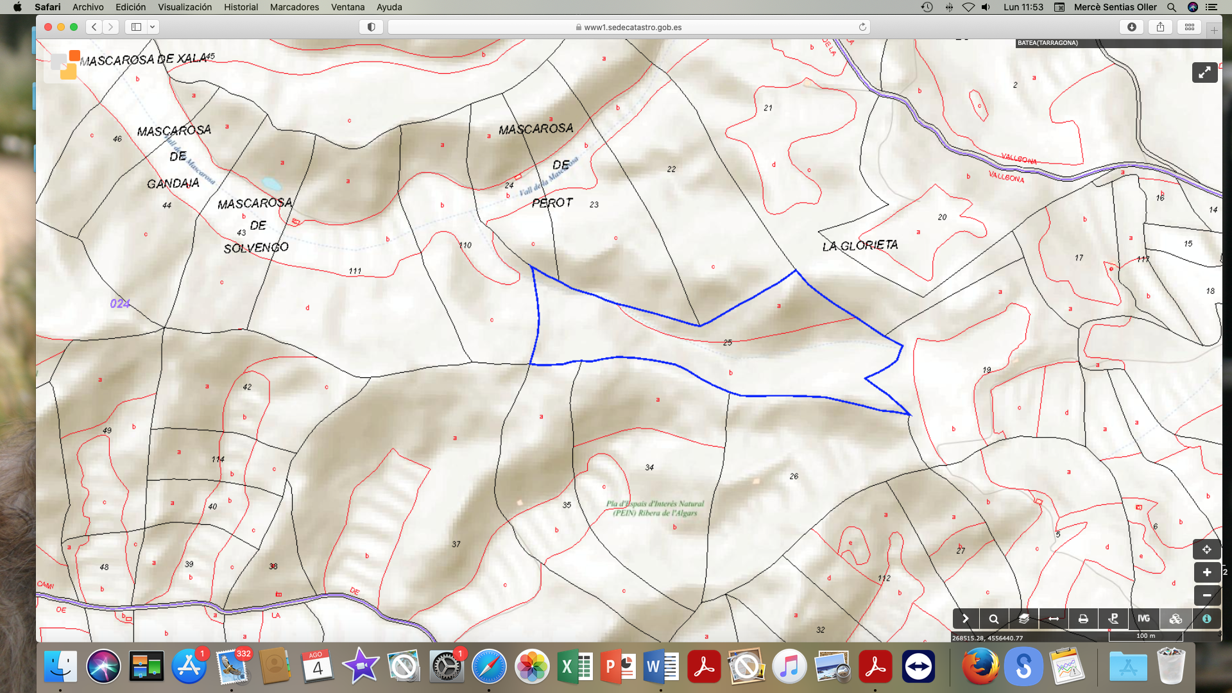Screen dimensions: 1232x693
Task: Expand the map toolbar chevron
Action: (965, 619)
